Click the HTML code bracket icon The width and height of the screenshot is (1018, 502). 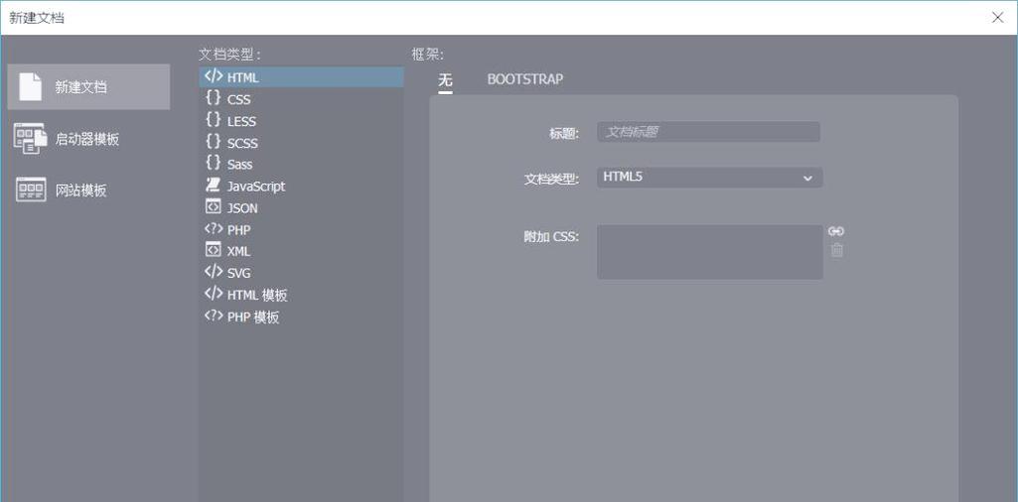click(x=214, y=75)
